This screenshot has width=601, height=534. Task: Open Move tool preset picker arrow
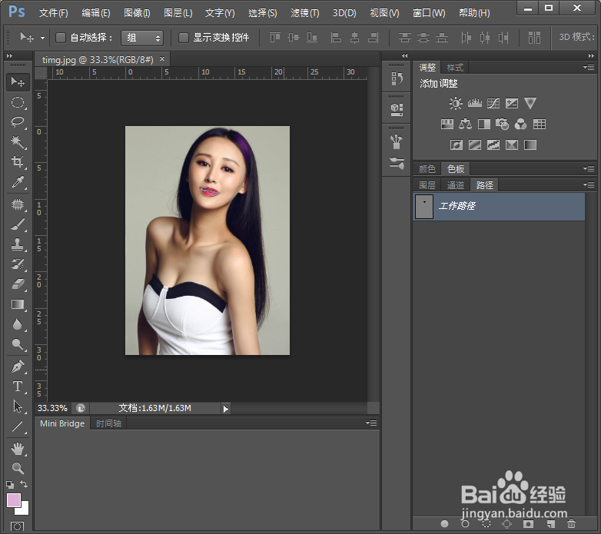pyautogui.click(x=42, y=38)
